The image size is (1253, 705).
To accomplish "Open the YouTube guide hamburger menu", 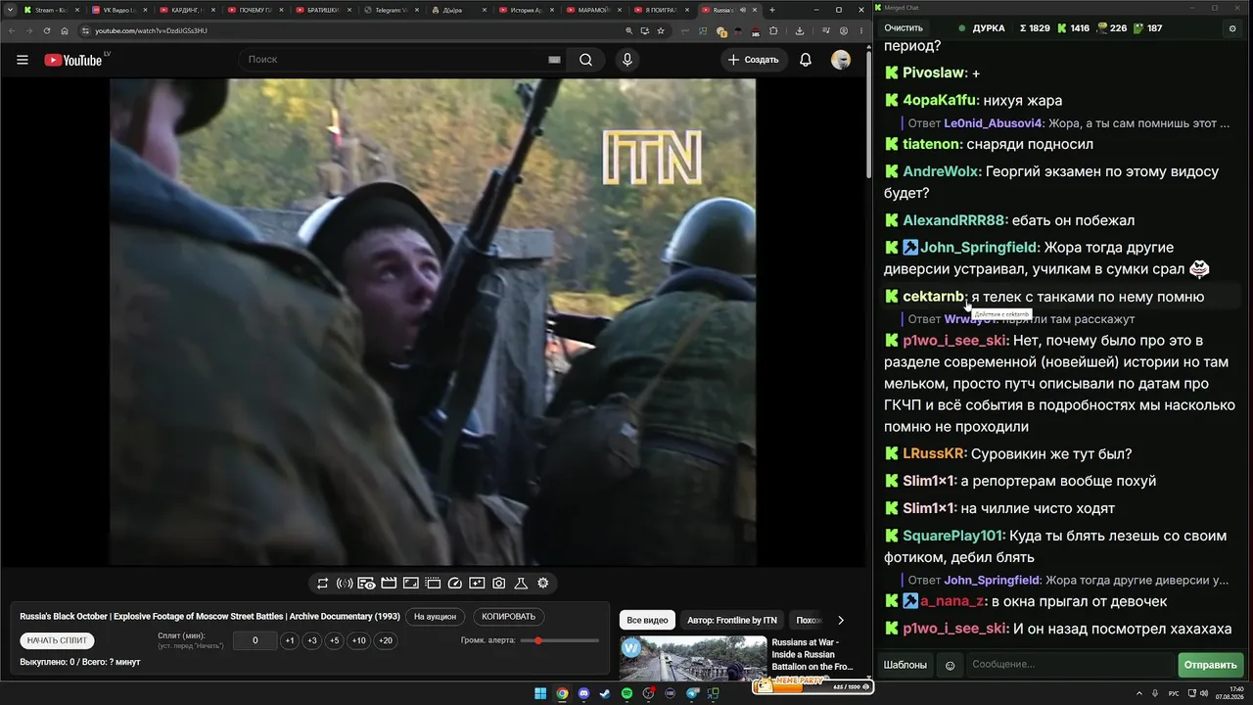I will tap(23, 60).
